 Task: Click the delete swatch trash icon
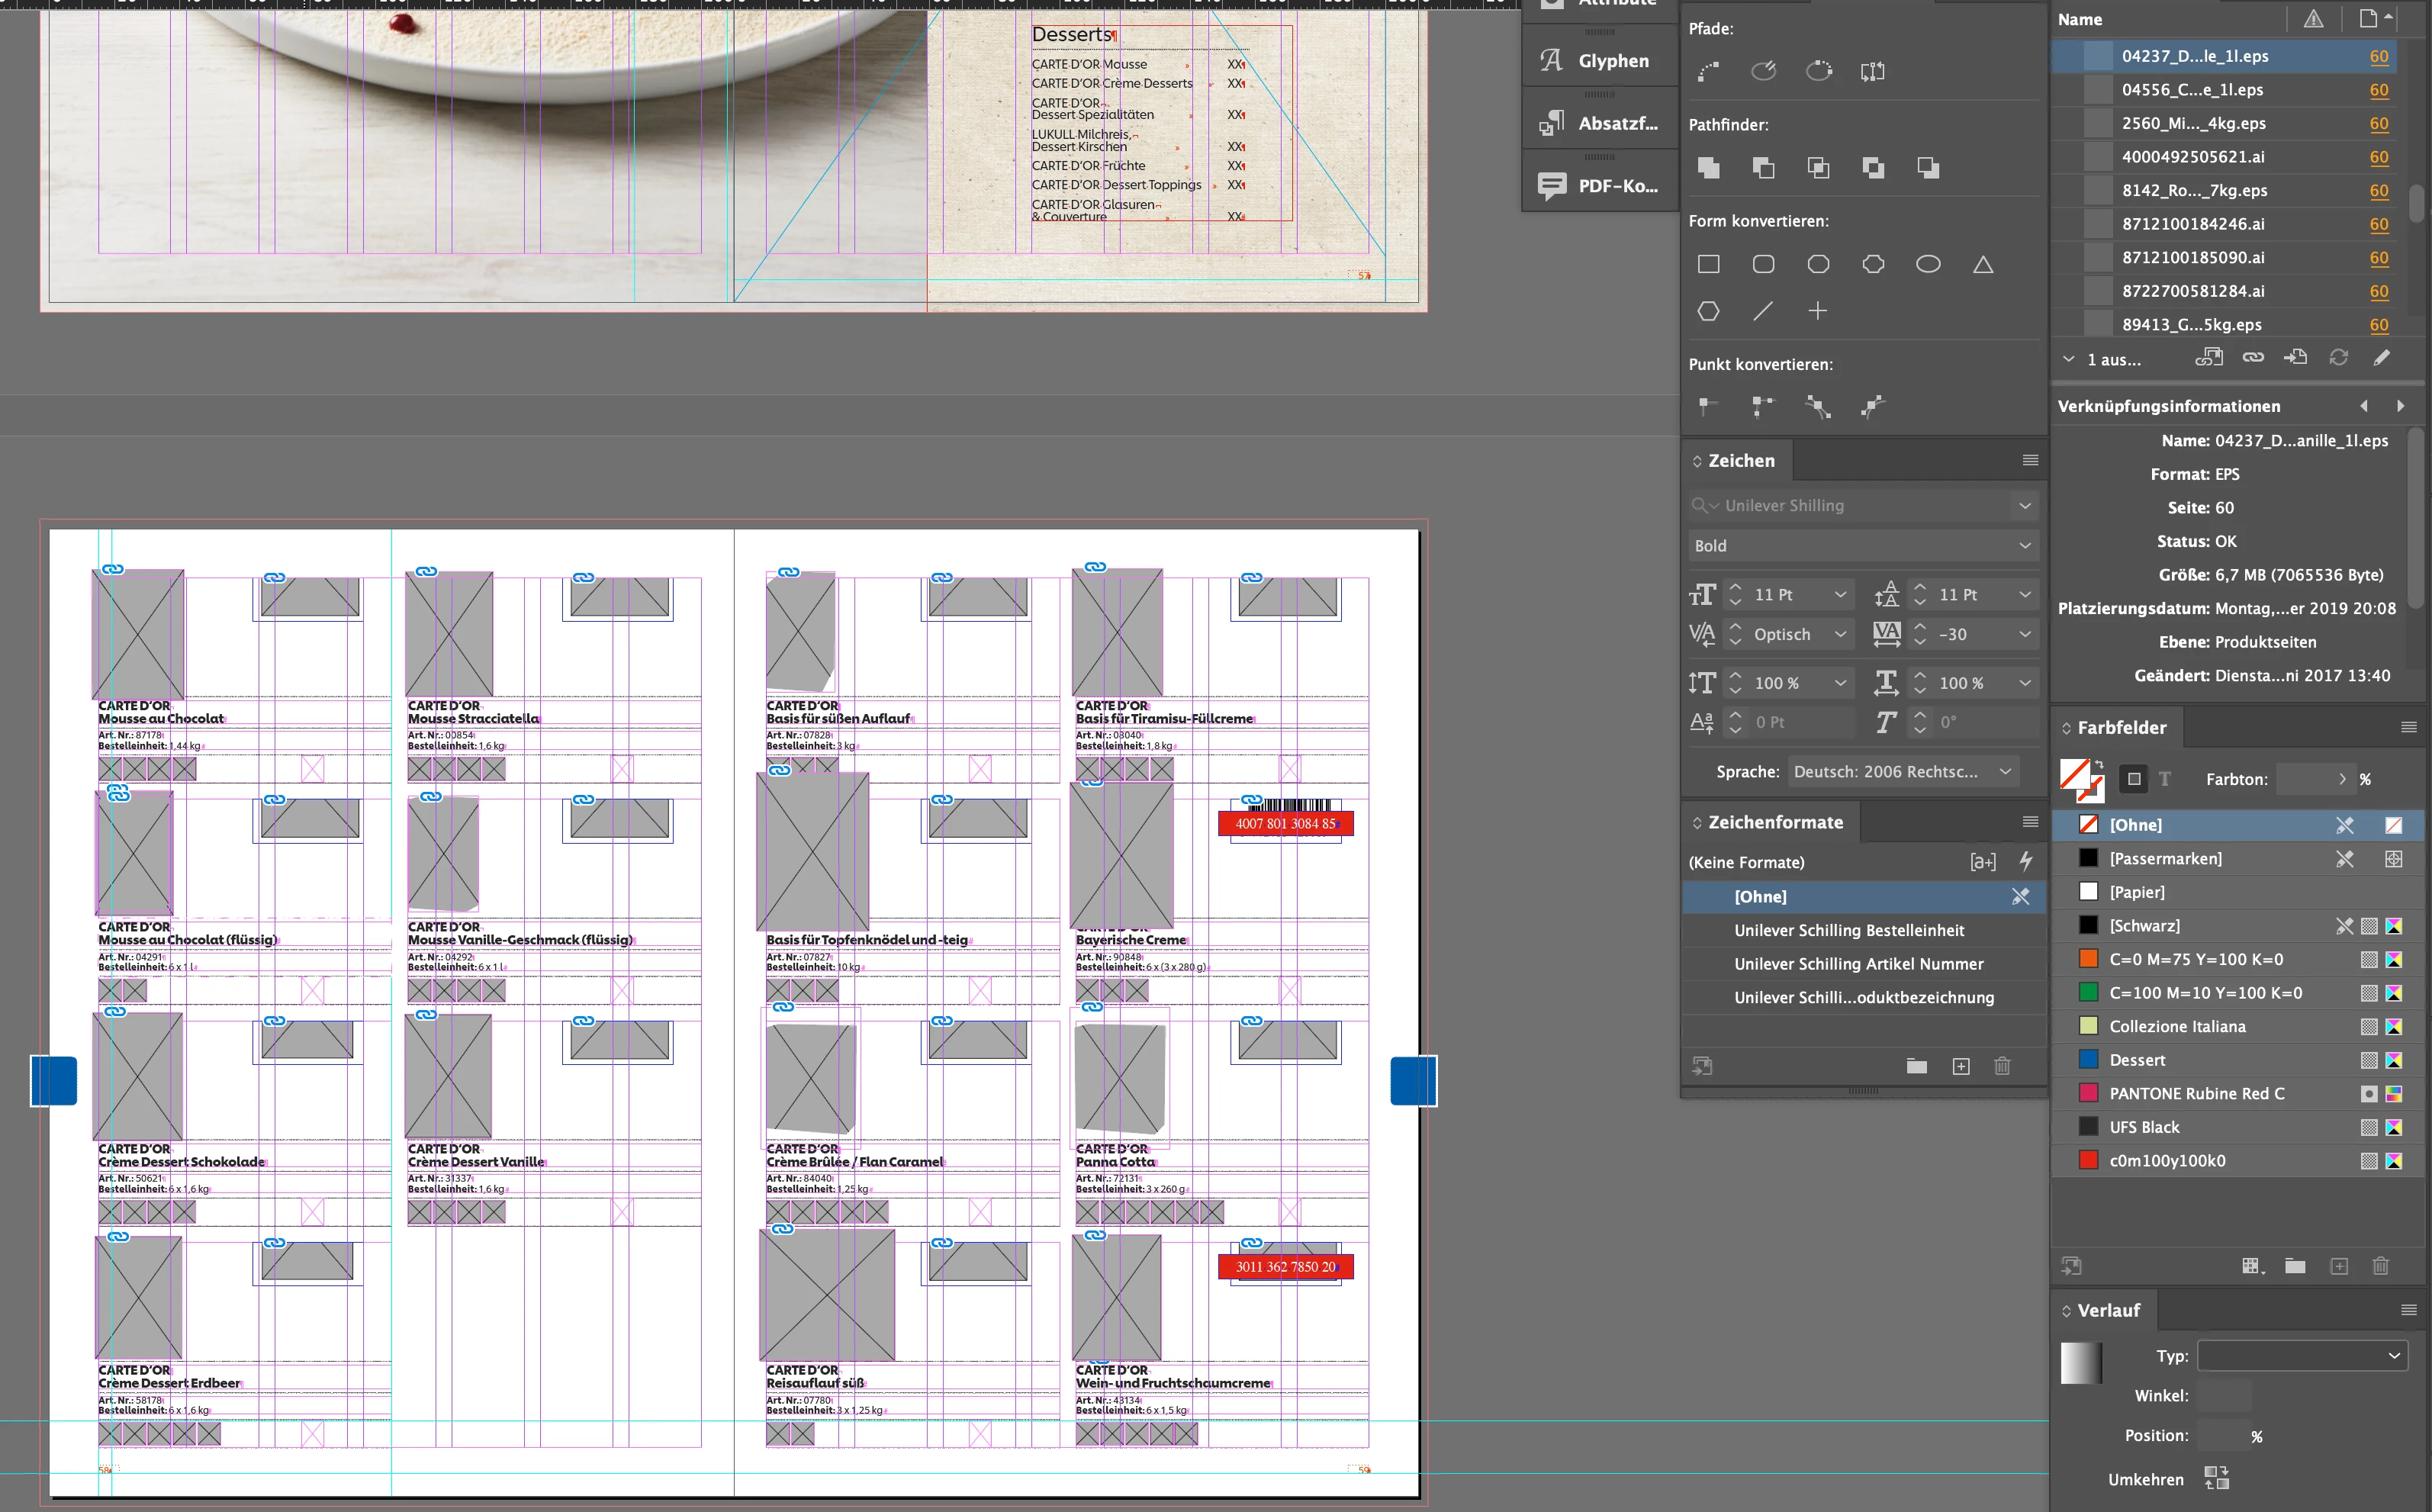click(x=2381, y=1266)
